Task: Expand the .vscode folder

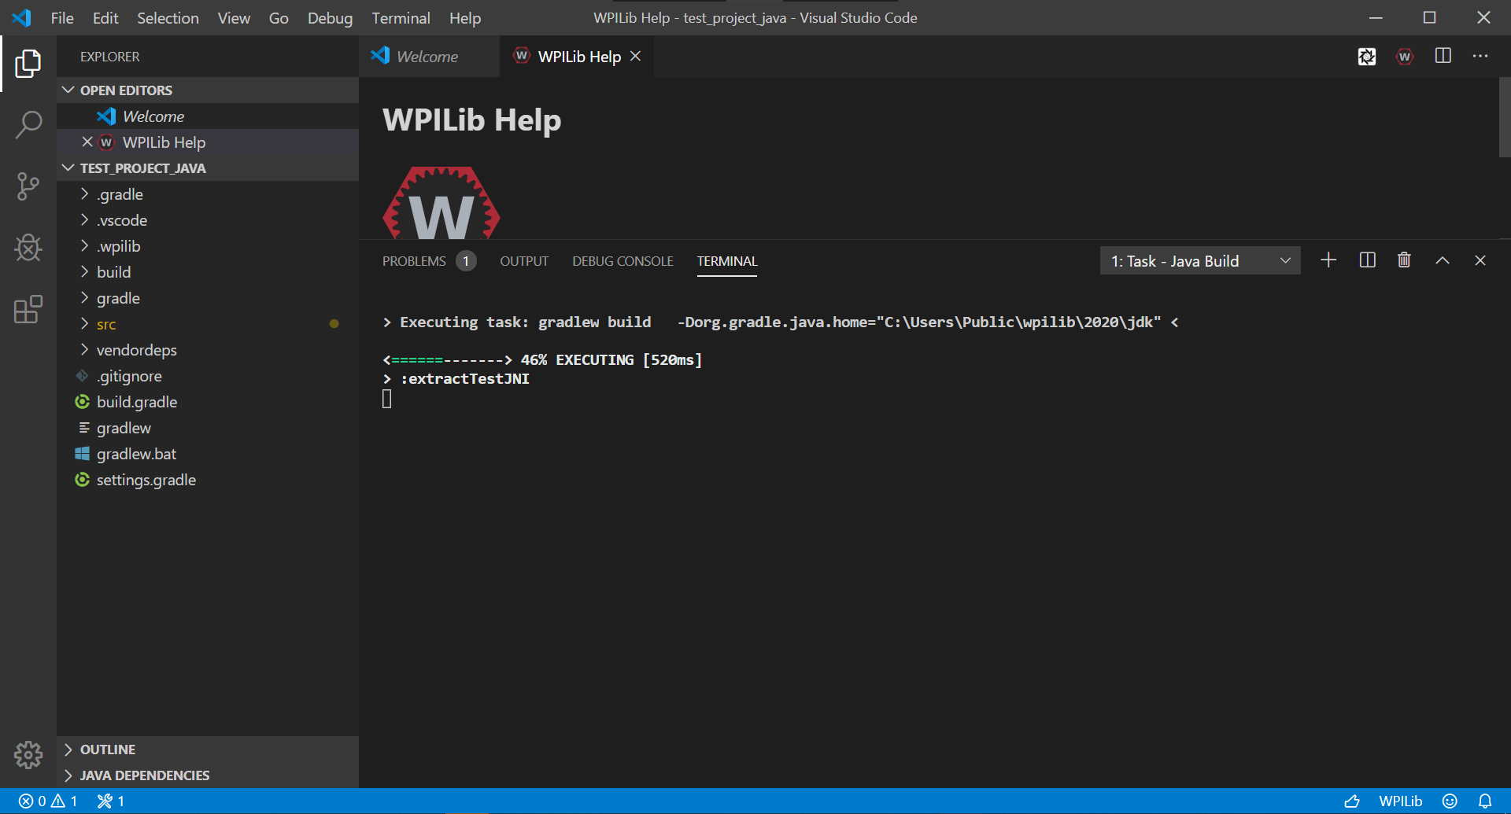Action: point(208,220)
